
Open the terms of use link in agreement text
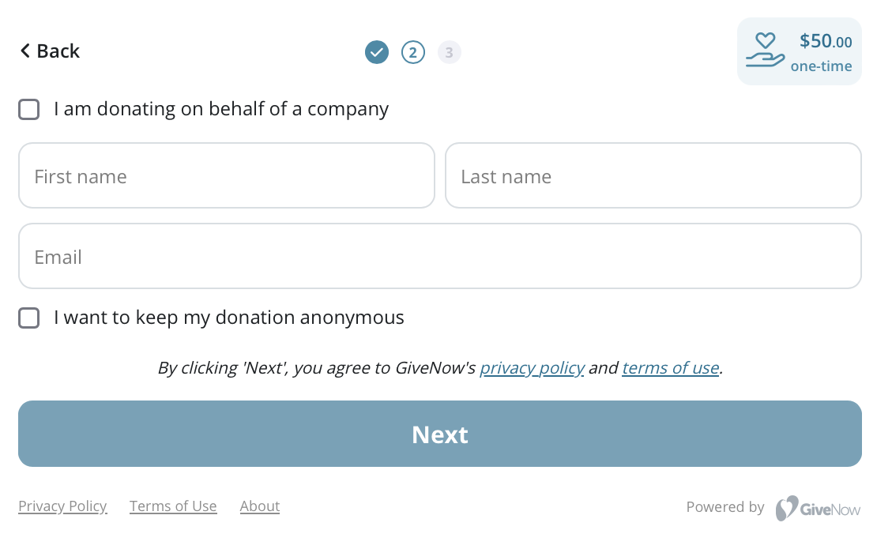[670, 367]
